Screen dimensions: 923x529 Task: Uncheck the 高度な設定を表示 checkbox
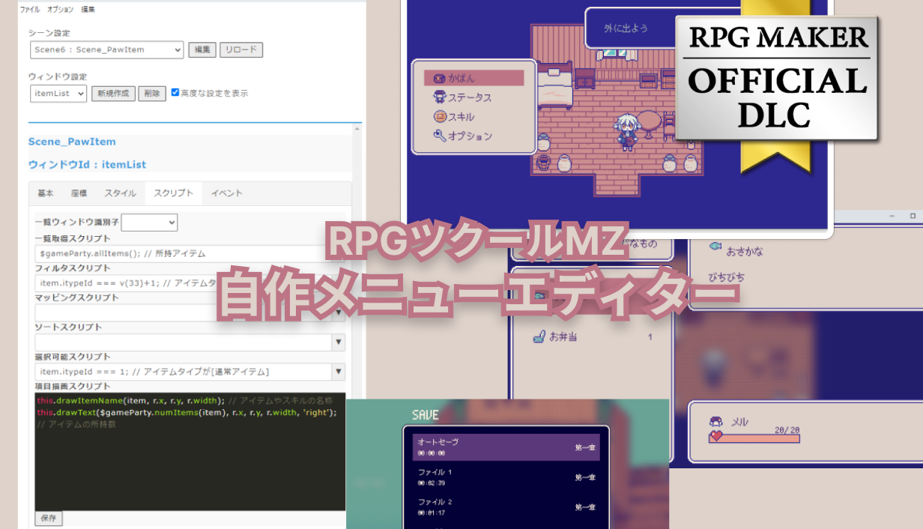click(175, 93)
